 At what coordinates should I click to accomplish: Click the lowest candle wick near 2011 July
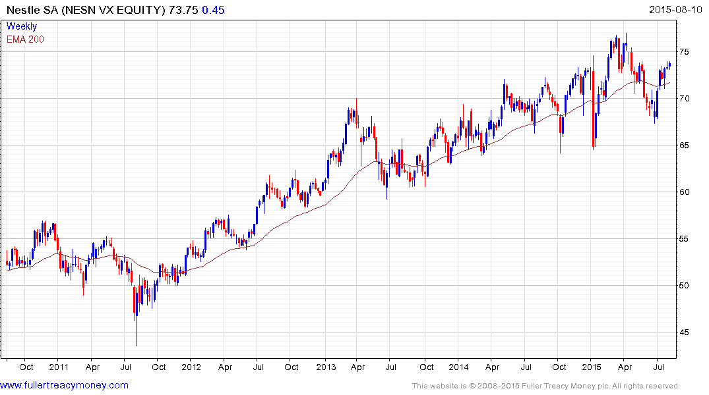click(x=137, y=339)
